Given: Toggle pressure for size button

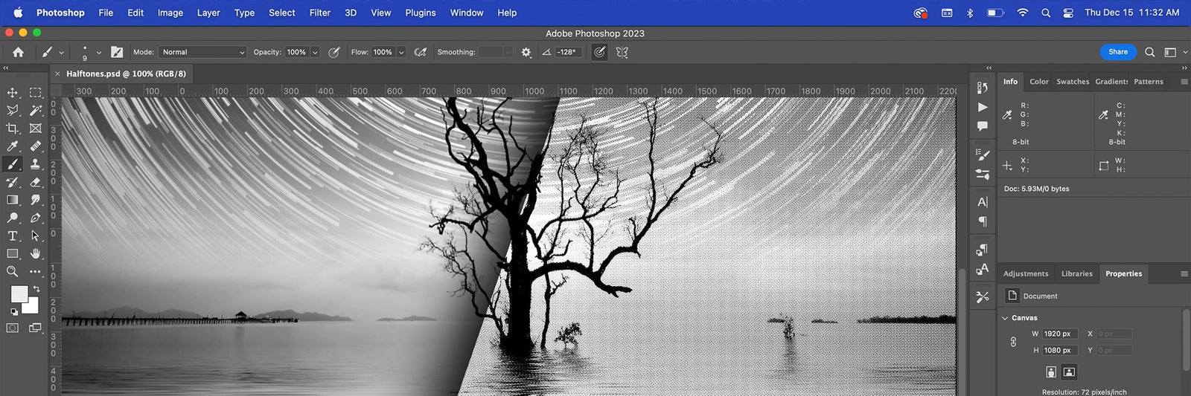Looking at the screenshot, I should click(599, 52).
